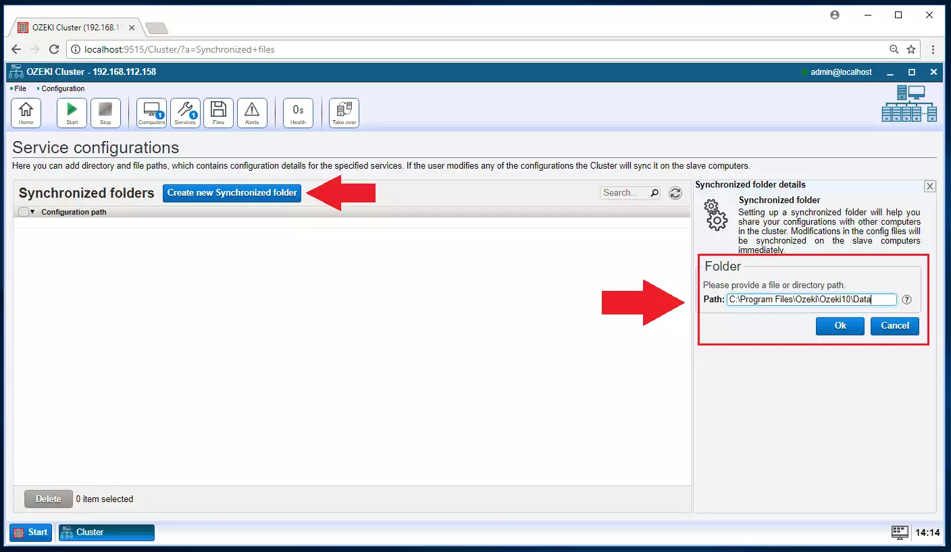This screenshot has height=552, width=951.
Task: Open the Home toolbar icon
Action: pyautogui.click(x=26, y=113)
